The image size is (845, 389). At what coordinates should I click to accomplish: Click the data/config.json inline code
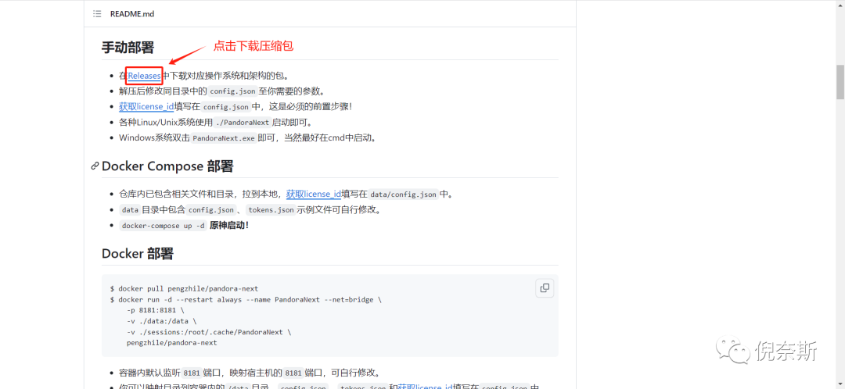coord(403,194)
